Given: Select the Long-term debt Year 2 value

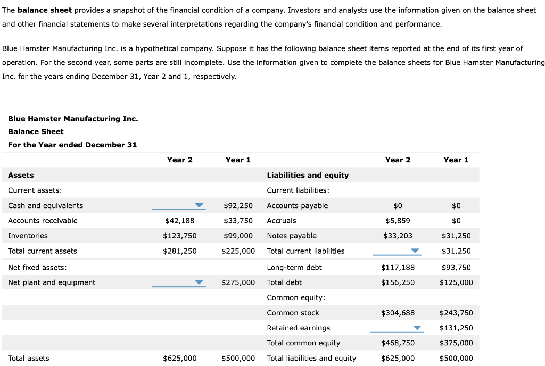Looking at the screenshot, I should coord(399,267).
